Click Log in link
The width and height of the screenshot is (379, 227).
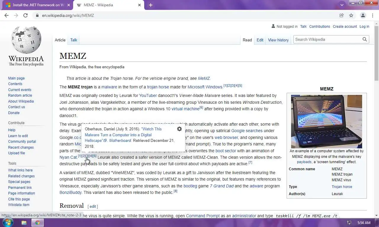[x=364, y=26]
